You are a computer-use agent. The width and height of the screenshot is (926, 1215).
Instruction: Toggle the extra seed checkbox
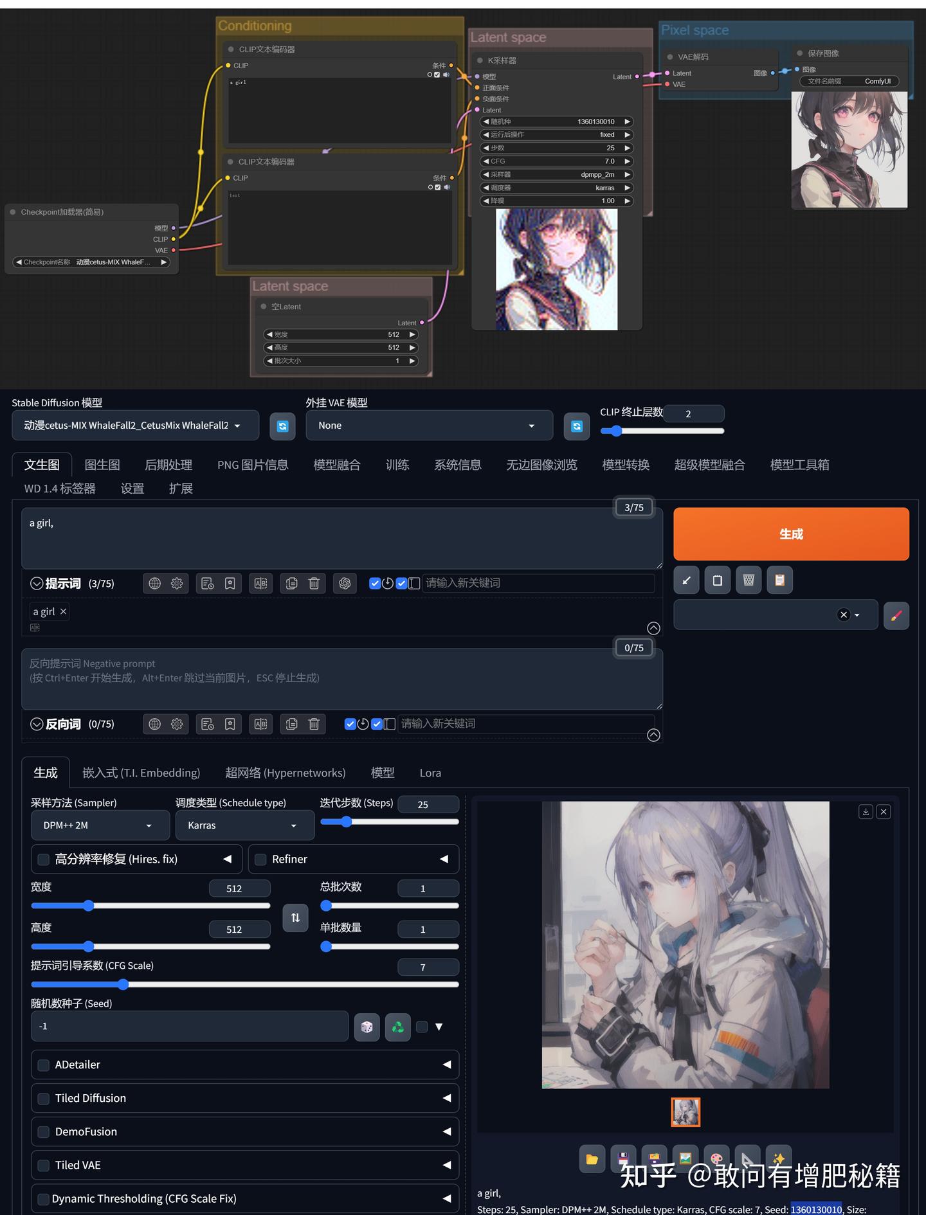(x=422, y=1027)
